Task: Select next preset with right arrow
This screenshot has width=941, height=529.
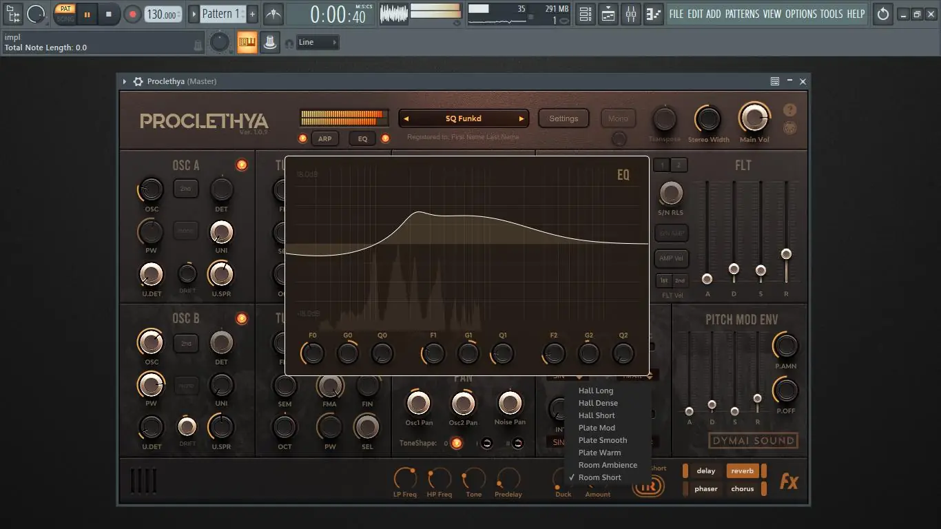Action: (x=521, y=118)
